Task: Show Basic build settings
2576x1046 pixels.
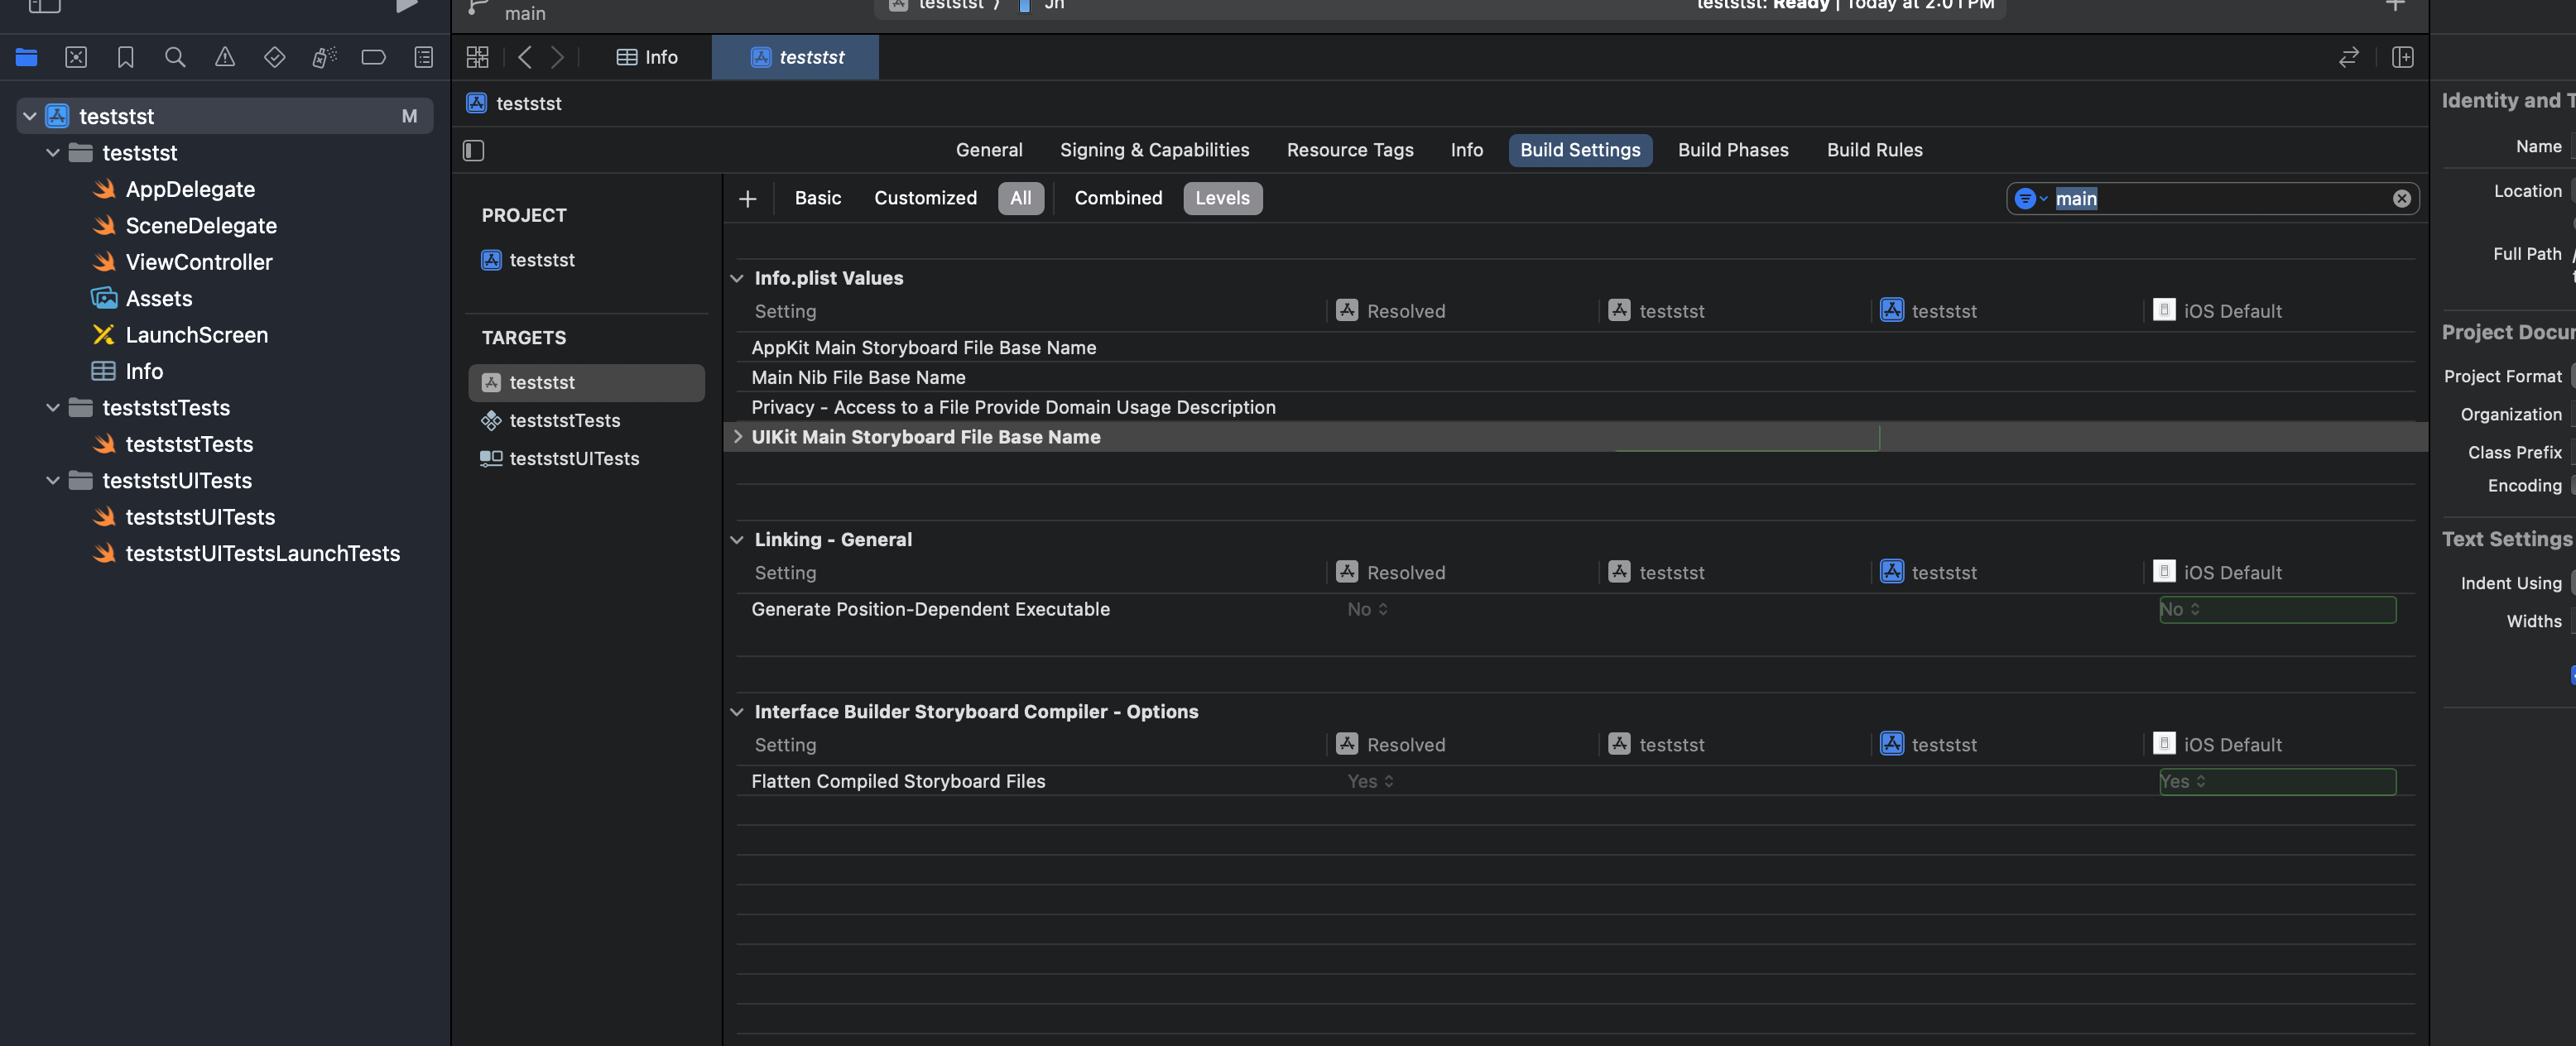Action: point(818,198)
